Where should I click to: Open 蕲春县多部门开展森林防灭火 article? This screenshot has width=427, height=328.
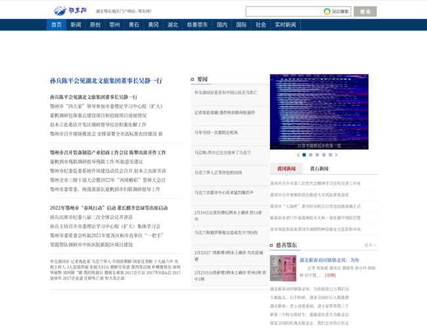[315, 218]
